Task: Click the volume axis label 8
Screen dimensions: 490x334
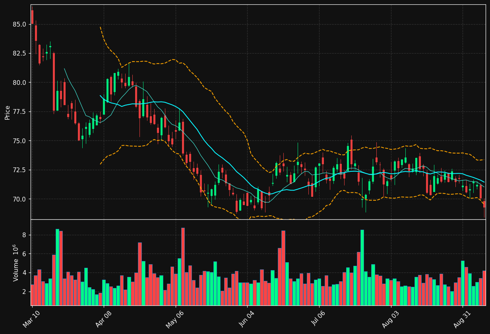Action: (x=24, y=235)
